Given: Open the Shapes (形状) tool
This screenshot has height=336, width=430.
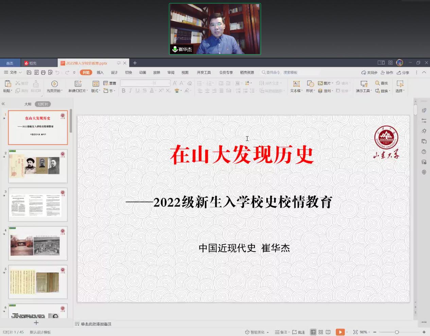Looking at the screenshot, I should 310,84.
